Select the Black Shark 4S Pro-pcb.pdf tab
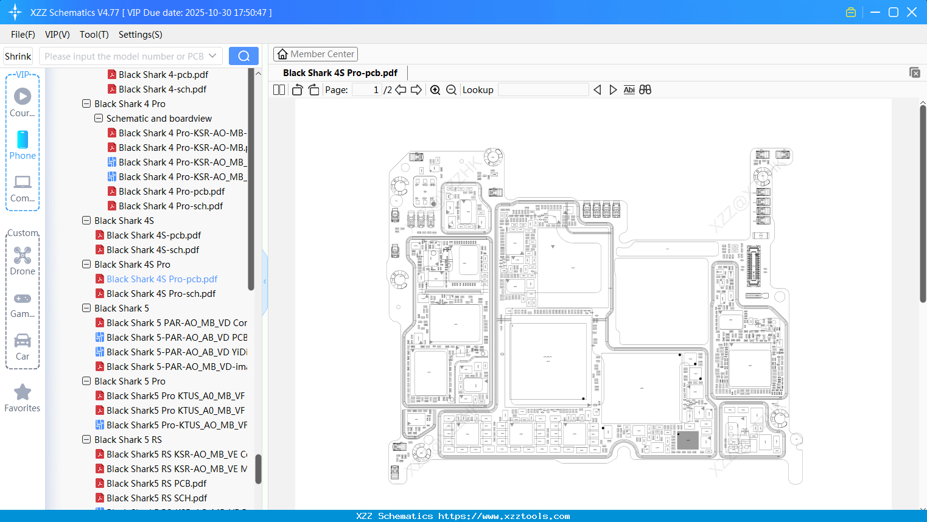 (340, 73)
